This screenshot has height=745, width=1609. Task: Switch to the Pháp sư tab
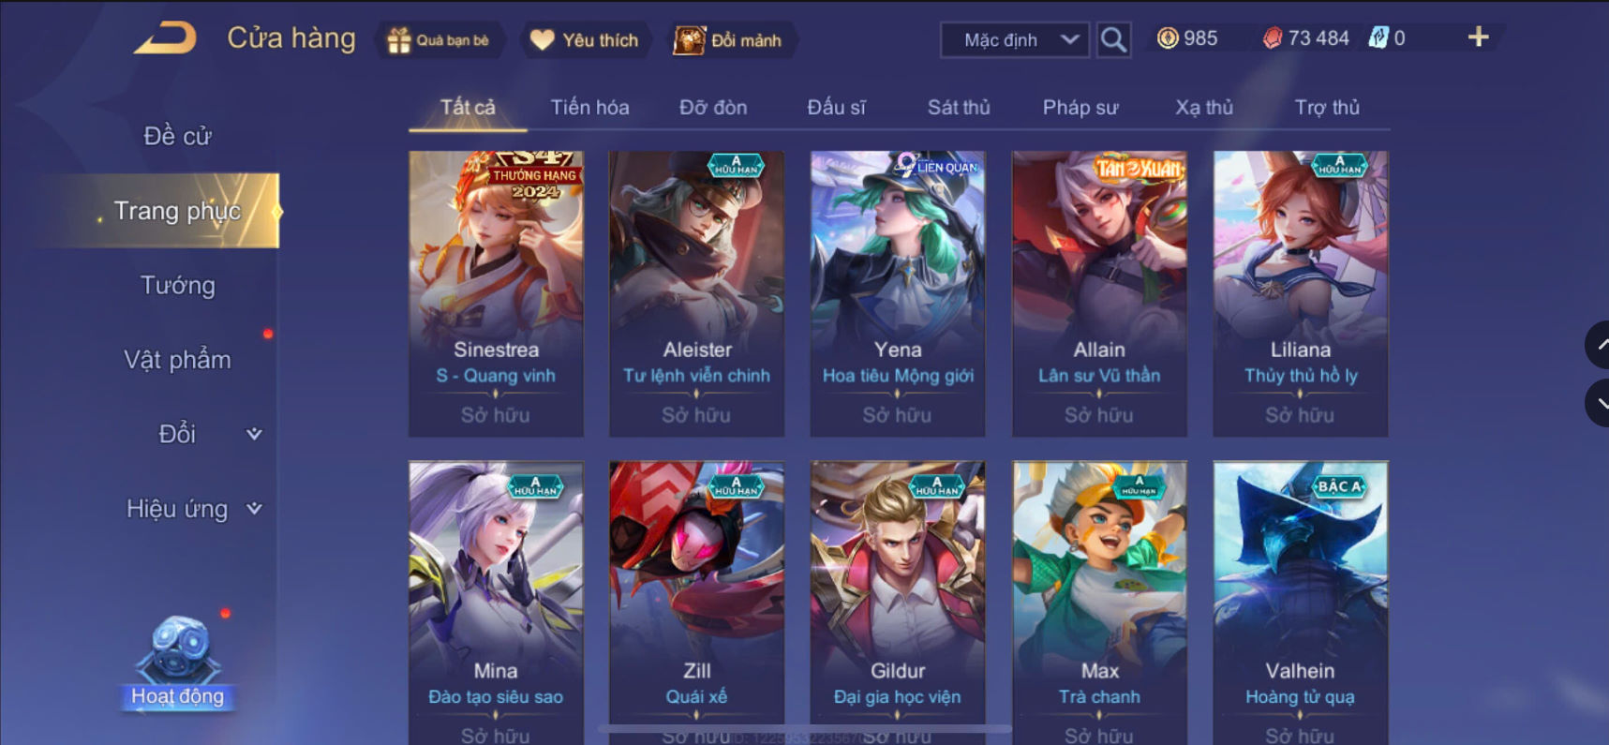pos(1080,108)
